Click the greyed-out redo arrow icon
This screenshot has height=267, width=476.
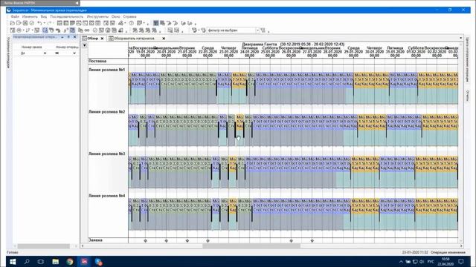49,23
